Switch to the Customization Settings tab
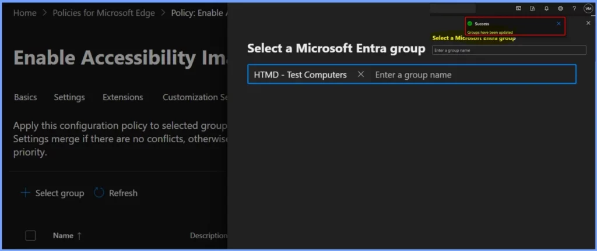The height and width of the screenshot is (251, 597). 195,97
